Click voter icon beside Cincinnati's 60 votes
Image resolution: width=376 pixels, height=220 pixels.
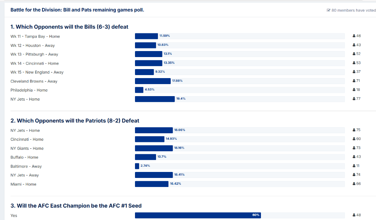tap(354, 139)
